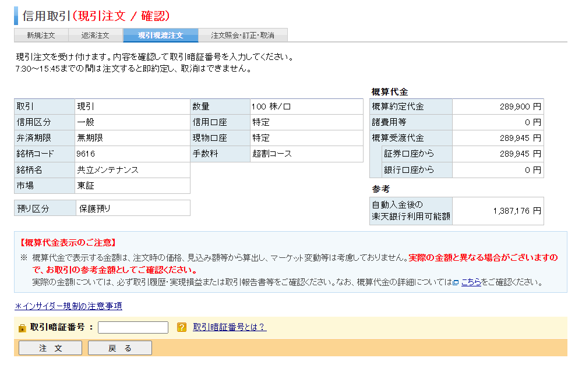Click the 概算約定代金 amount 289,900 円

pyautogui.click(x=520, y=107)
